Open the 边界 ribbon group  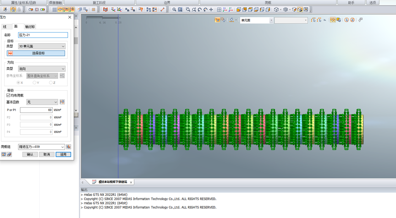tap(167, 3)
